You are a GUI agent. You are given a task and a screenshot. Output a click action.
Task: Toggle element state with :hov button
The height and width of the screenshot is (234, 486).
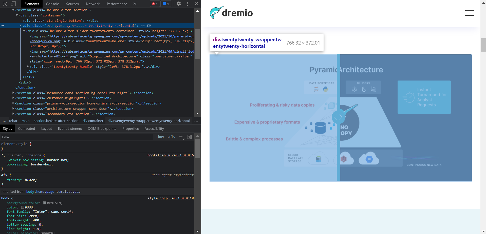(160, 137)
